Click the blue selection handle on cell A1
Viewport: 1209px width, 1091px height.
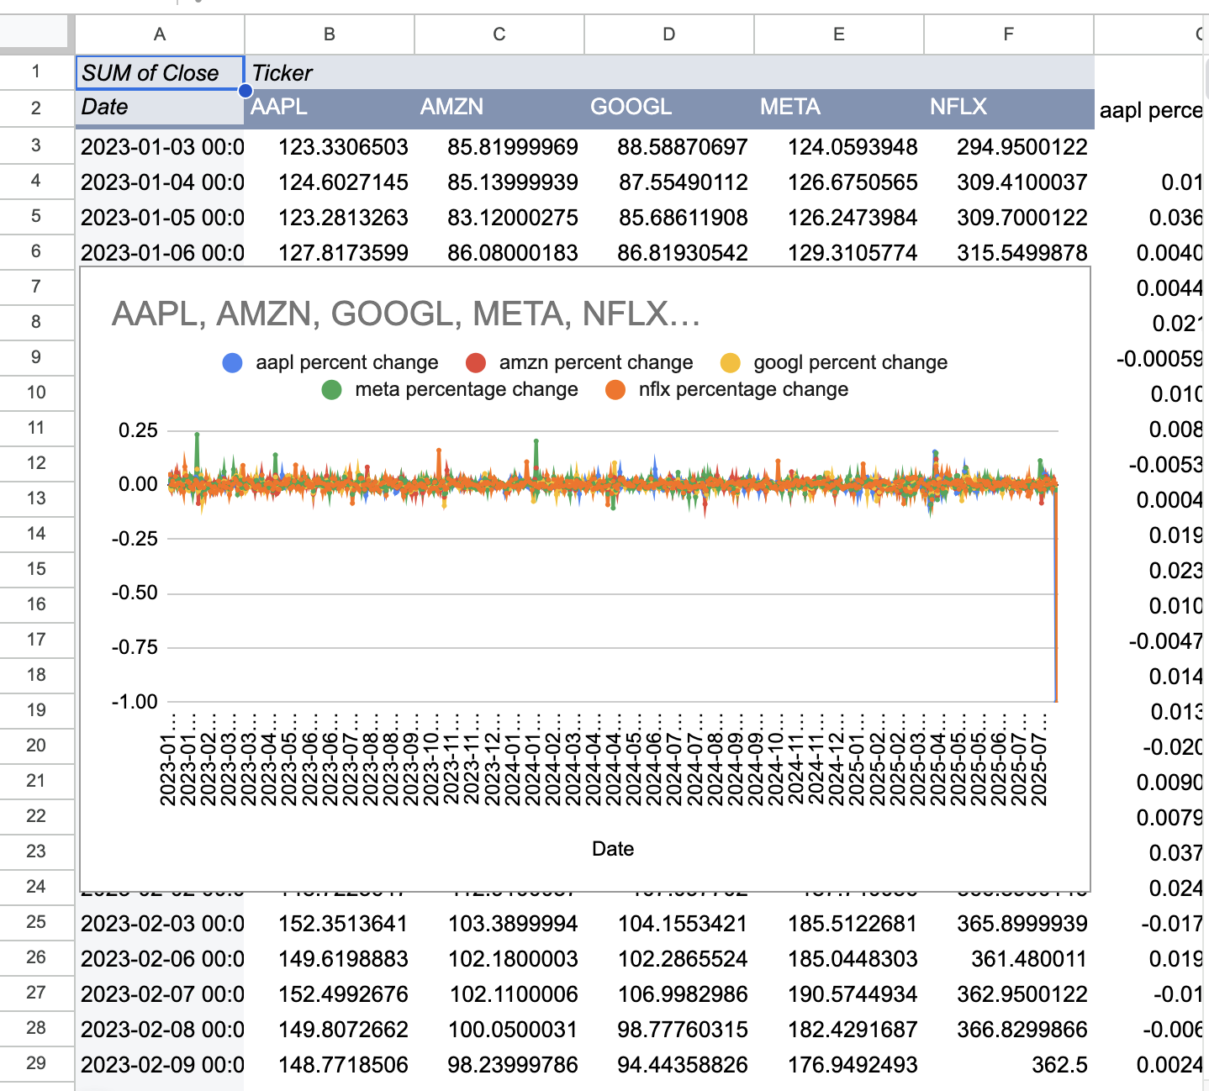click(x=245, y=91)
